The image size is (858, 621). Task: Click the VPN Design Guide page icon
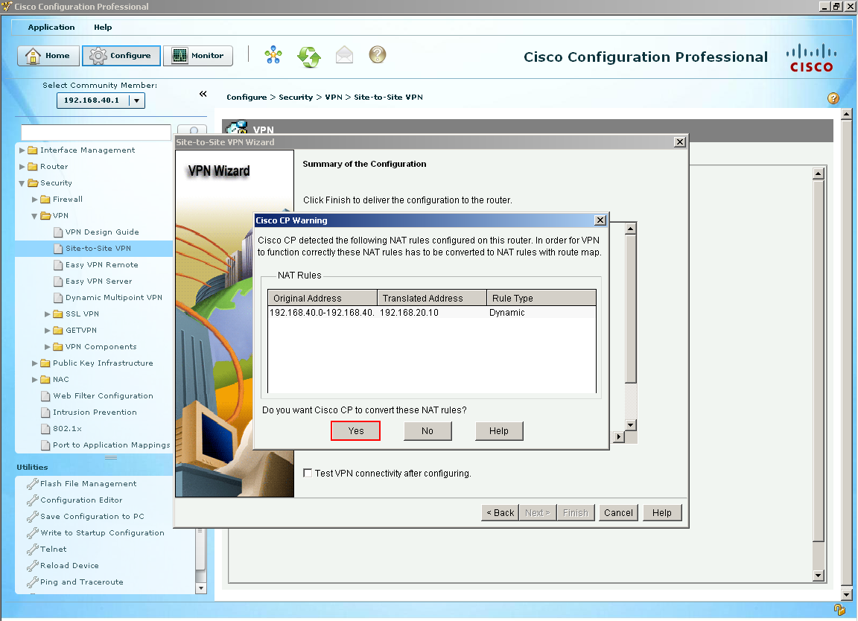point(58,232)
